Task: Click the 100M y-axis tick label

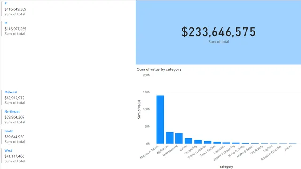Action: click(x=147, y=109)
